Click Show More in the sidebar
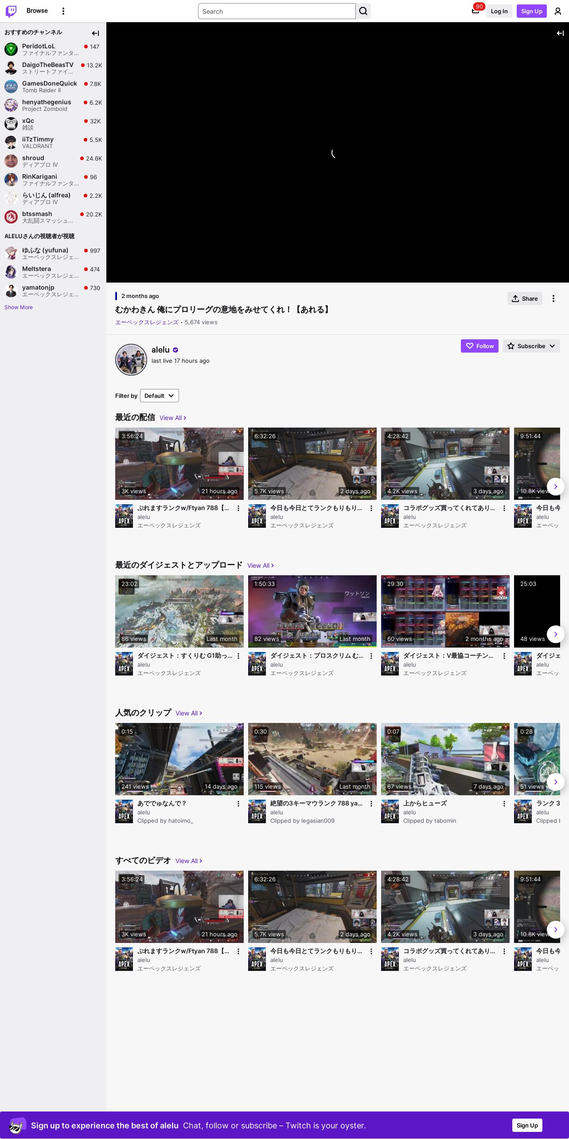 coord(19,307)
